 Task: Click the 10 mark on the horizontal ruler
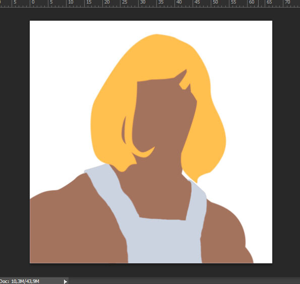pyautogui.click(x=71, y=2)
